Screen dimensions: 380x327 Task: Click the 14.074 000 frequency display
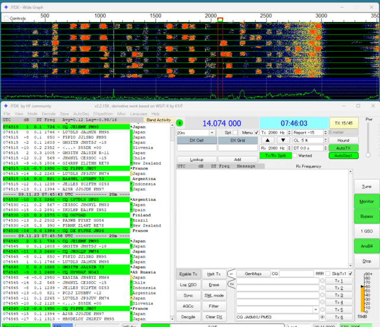(x=221, y=123)
